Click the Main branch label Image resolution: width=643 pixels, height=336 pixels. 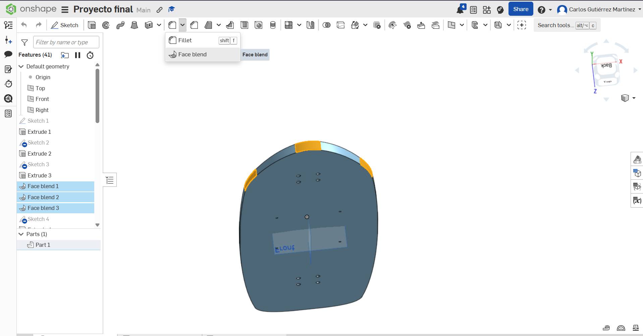point(144,10)
